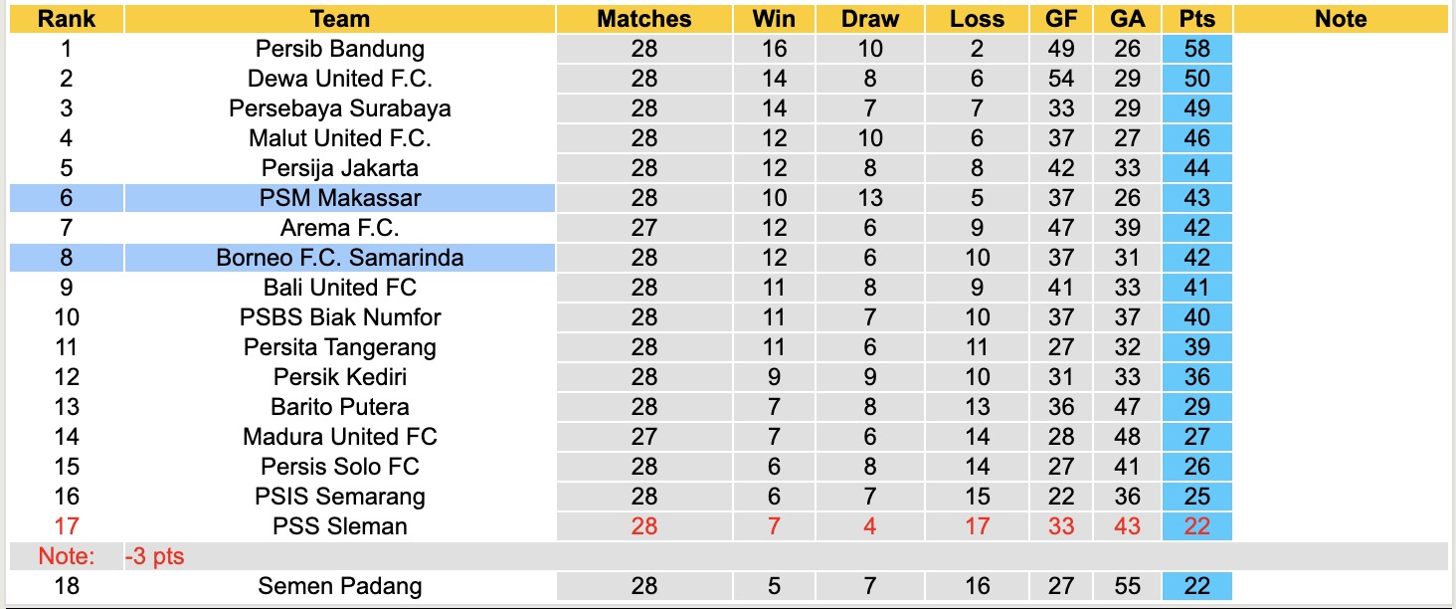Click Persib Bandung's 58 points cell

[x=1196, y=49]
